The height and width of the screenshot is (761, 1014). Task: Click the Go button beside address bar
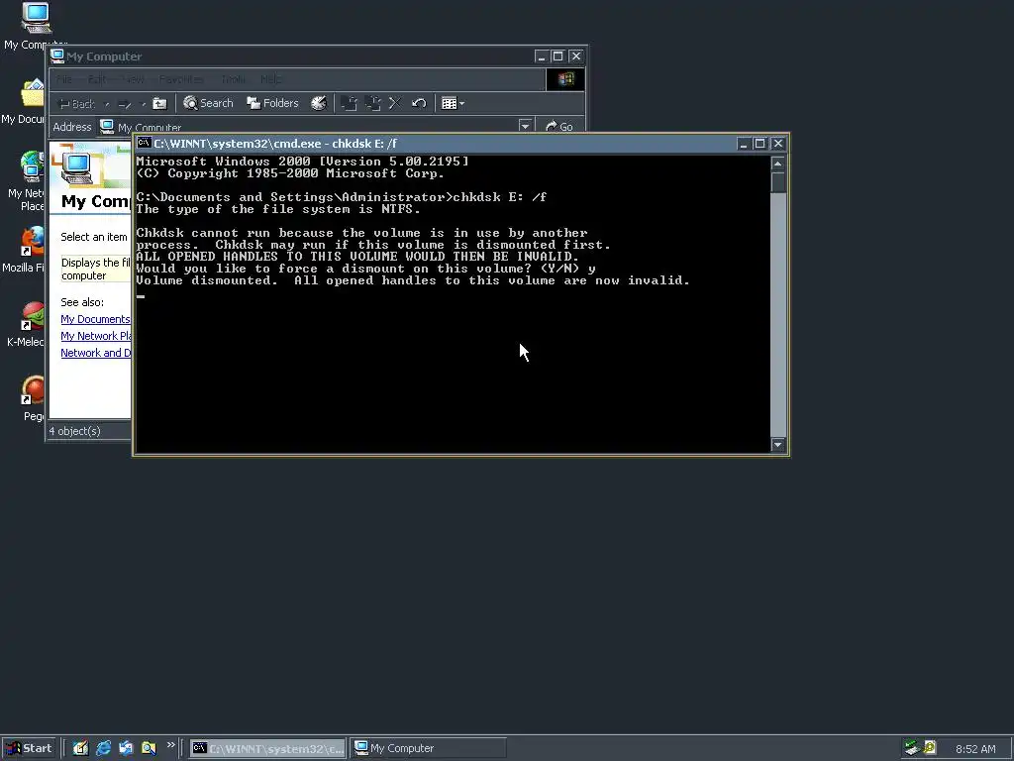point(559,126)
